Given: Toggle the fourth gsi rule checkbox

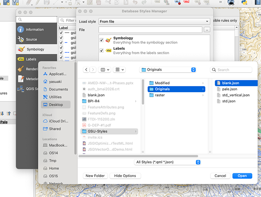Looking at the screenshot, I should [61, 47].
